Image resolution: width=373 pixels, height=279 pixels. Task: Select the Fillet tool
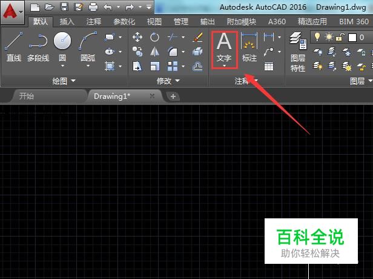point(173,52)
